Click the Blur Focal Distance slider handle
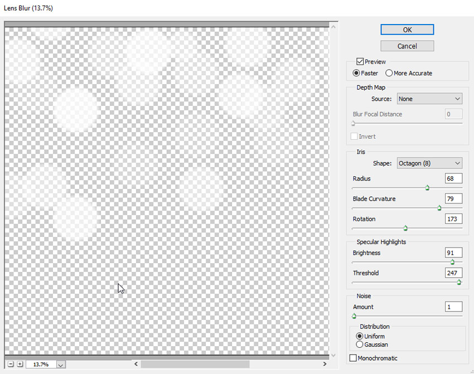This screenshot has height=374, width=474. (x=353, y=123)
